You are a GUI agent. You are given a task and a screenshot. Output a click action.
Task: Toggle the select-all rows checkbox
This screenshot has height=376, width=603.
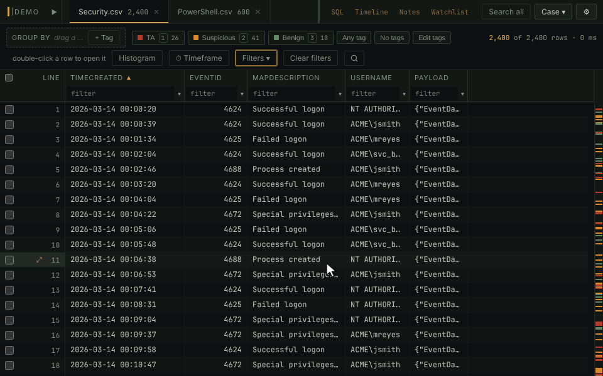coord(9,78)
